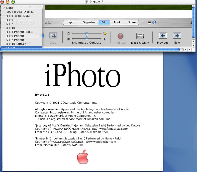Viewport: 197px width, 172px height.
Task: Click the Copyright 2001-2002 Apple Computer line
Action: click(x=66, y=103)
